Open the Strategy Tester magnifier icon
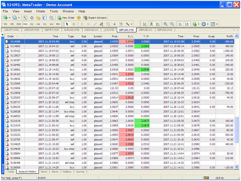The width and height of the screenshot is (241, 181). (51, 18)
